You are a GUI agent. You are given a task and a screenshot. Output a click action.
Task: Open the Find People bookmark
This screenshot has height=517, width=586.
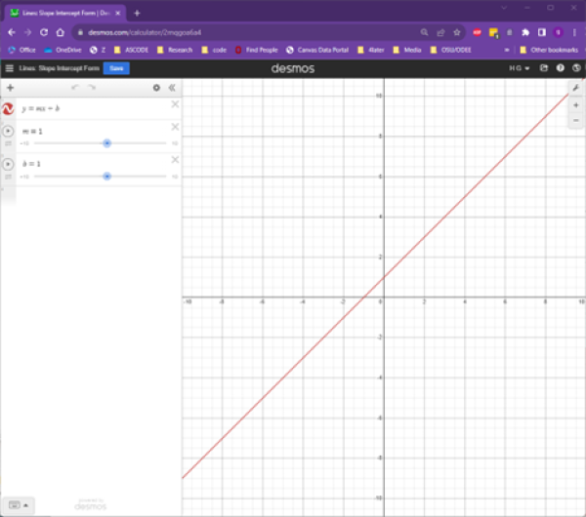pyautogui.click(x=257, y=50)
